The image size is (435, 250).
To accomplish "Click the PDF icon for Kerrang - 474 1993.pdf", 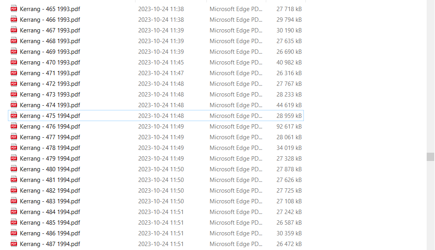I will [x=13, y=105].
